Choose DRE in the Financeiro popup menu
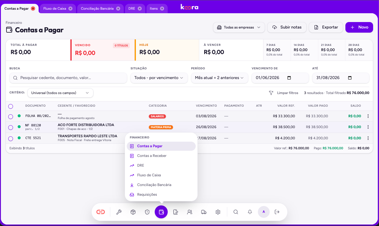379x226 pixels. pos(161,165)
